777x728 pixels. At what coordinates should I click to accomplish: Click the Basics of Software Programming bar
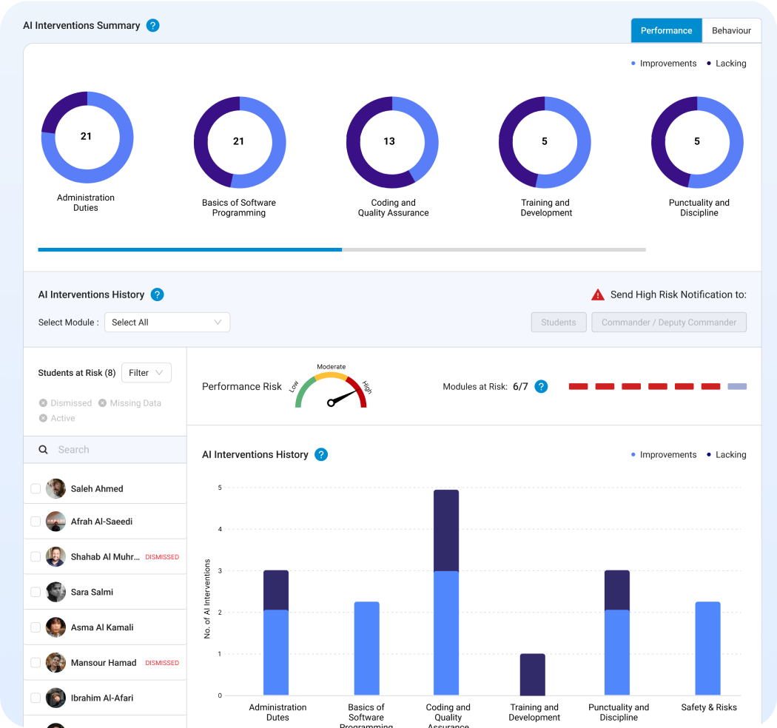point(367,649)
